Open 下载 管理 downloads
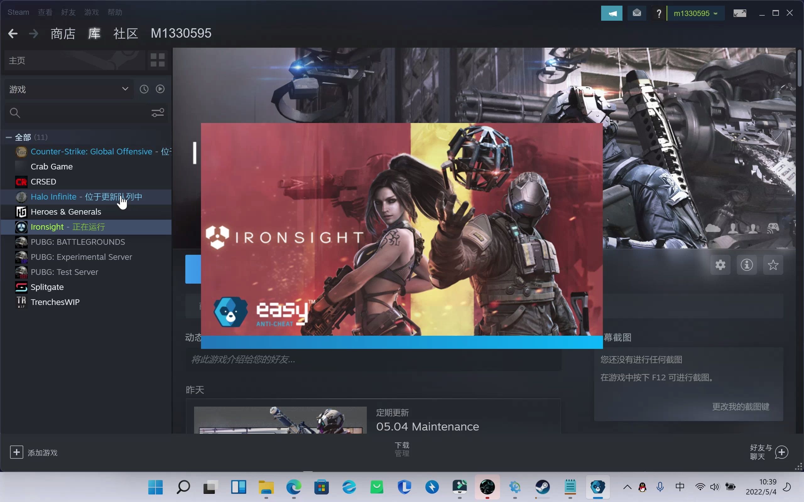This screenshot has height=502, width=804. click(402, 449)
